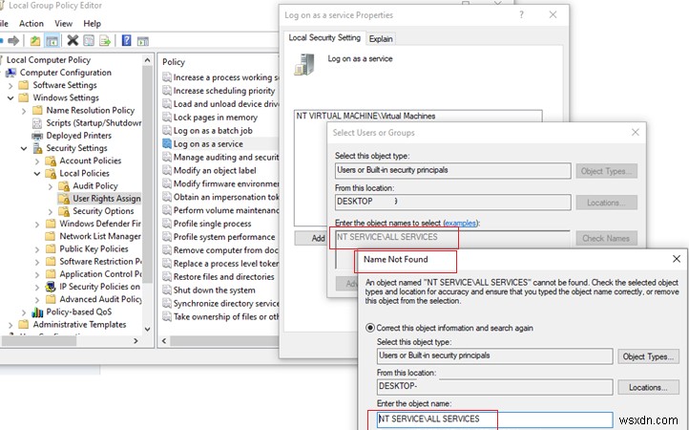The height and width of the screenshot is (430, 689).
Task: Click the Shut down the system policy icon
Action: coord(167,290)
